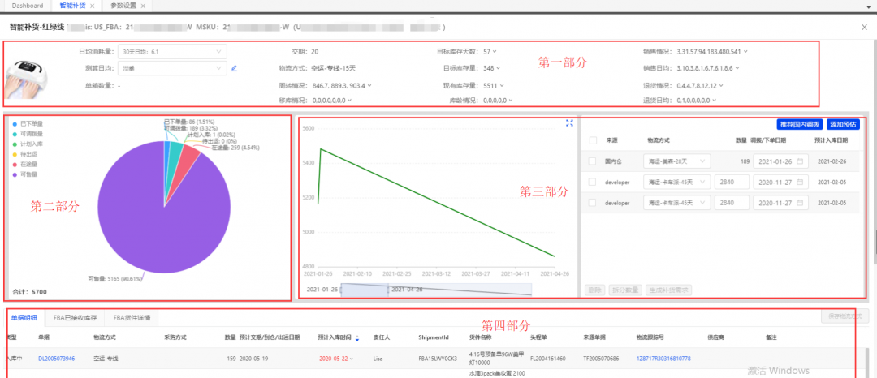
Task: Click the edit pencil icon beside 测算日均
Action: point(234,68)
